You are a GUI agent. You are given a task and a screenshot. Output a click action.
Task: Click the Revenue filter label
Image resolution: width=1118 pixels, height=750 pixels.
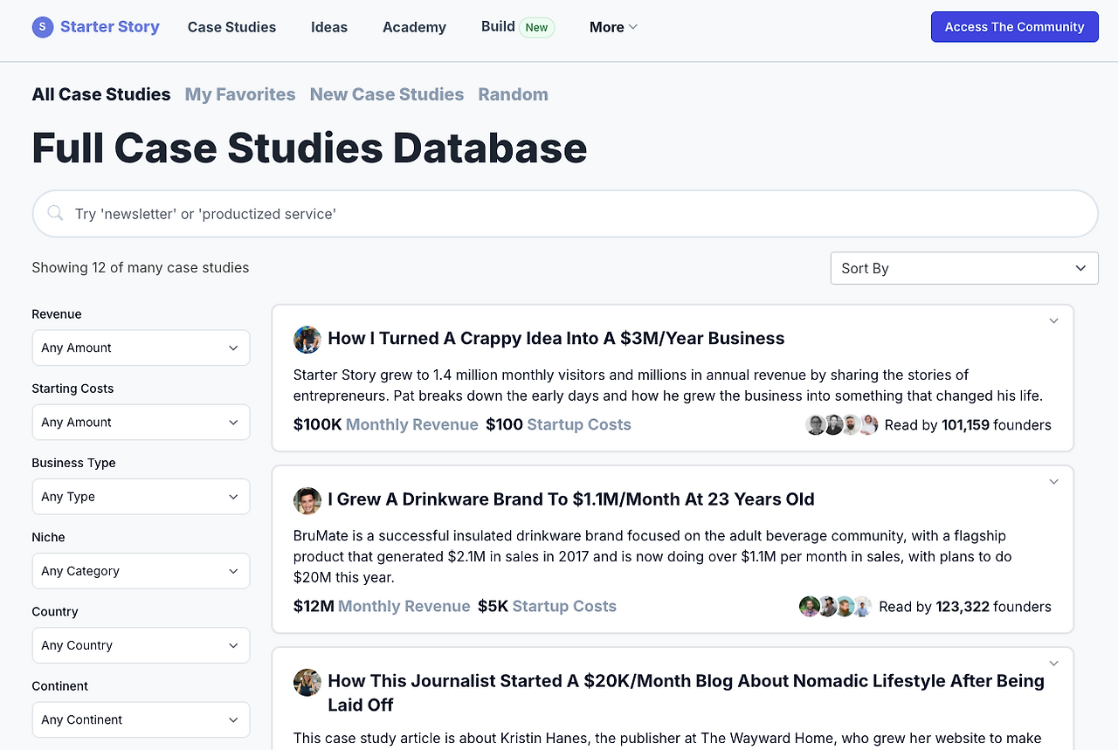click(57, 314)
